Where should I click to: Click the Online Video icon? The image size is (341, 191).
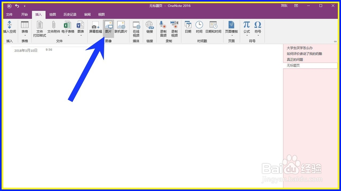[136, 25]
